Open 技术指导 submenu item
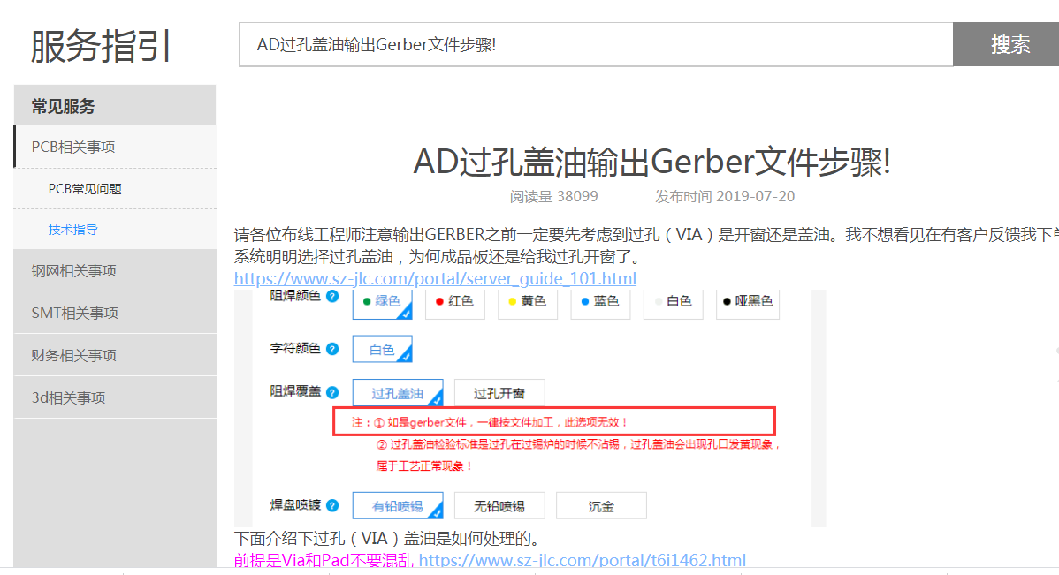The width and height of the screenshot is (1059, 575). point(73,230)
